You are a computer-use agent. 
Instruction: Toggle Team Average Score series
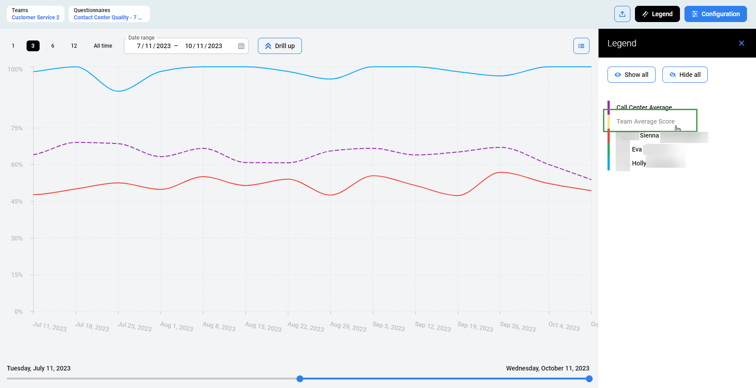coord(645,121)
